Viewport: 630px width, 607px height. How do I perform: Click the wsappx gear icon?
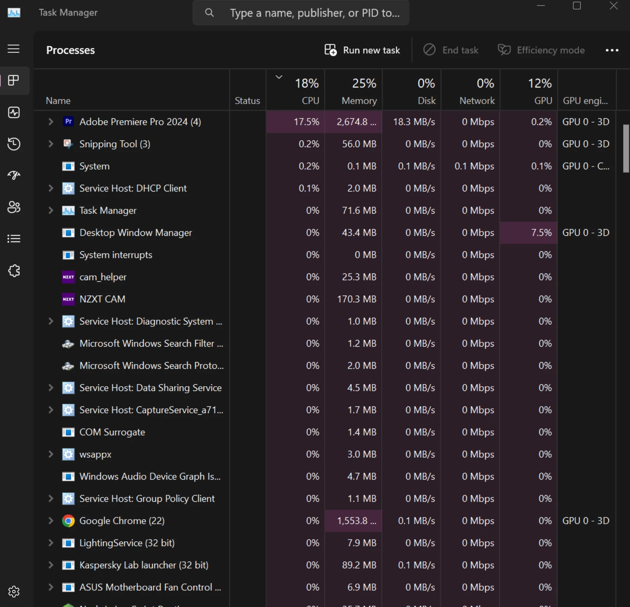(68, 454)
